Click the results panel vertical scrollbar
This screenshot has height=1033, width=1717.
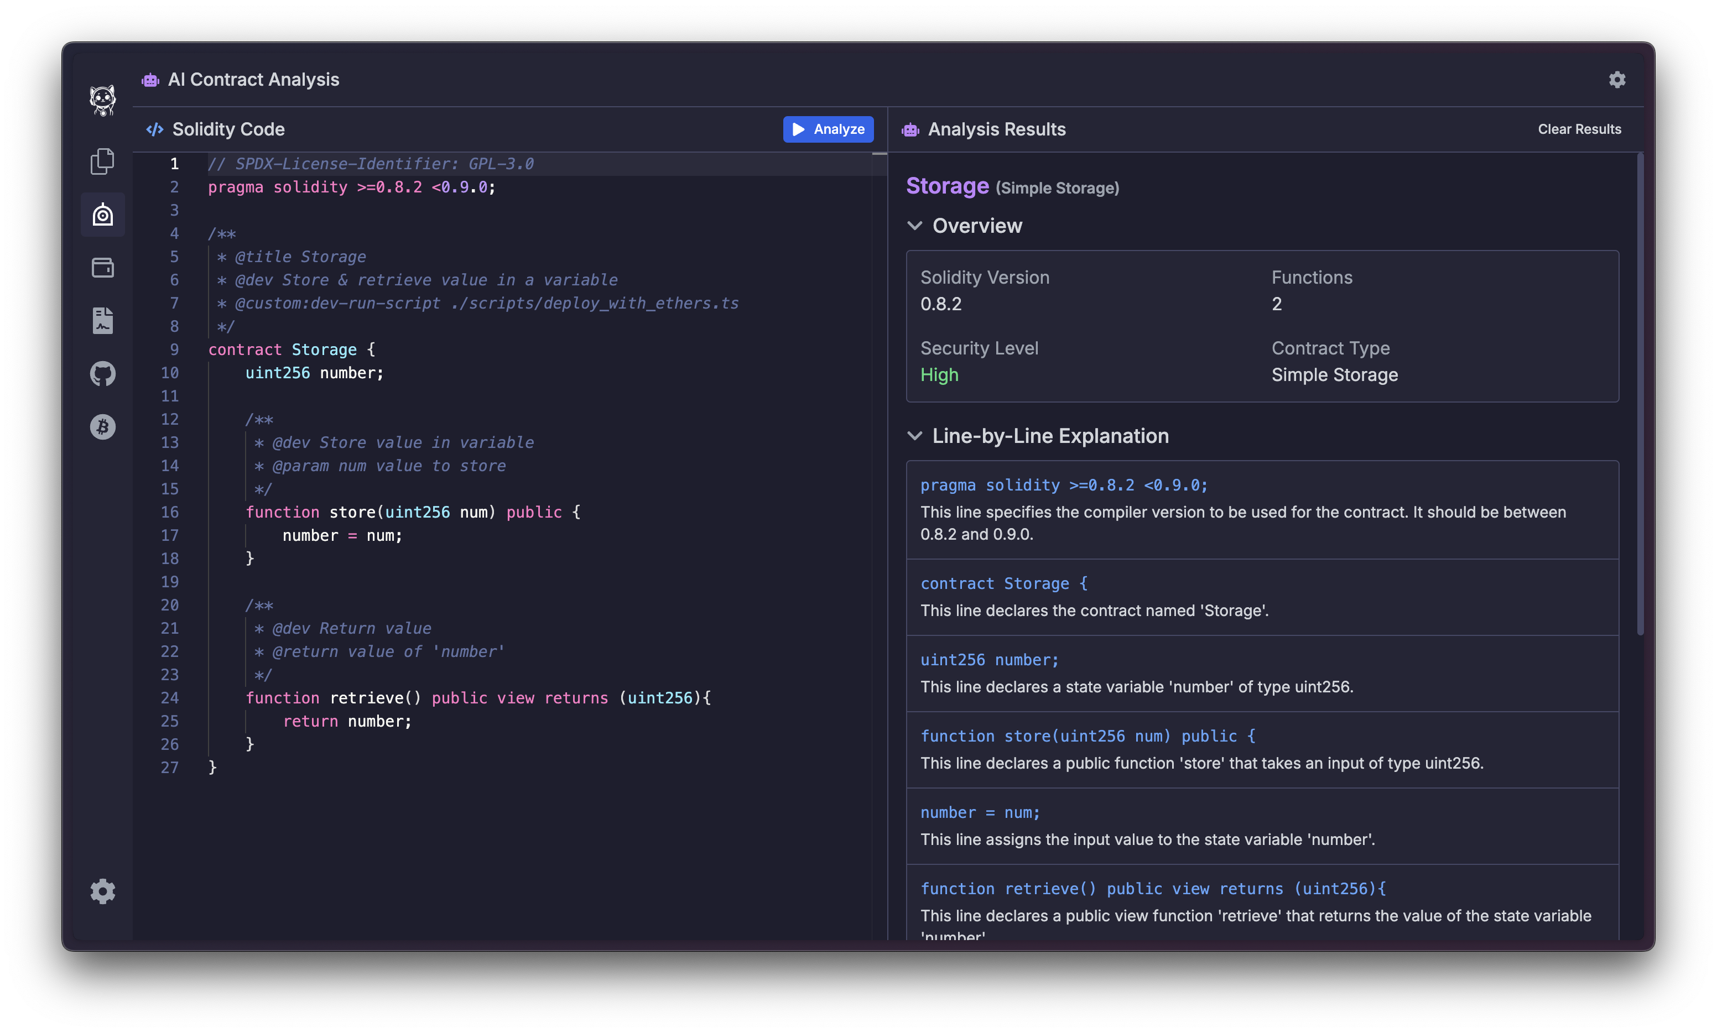pyautogui.click(x=1640, y=393)
